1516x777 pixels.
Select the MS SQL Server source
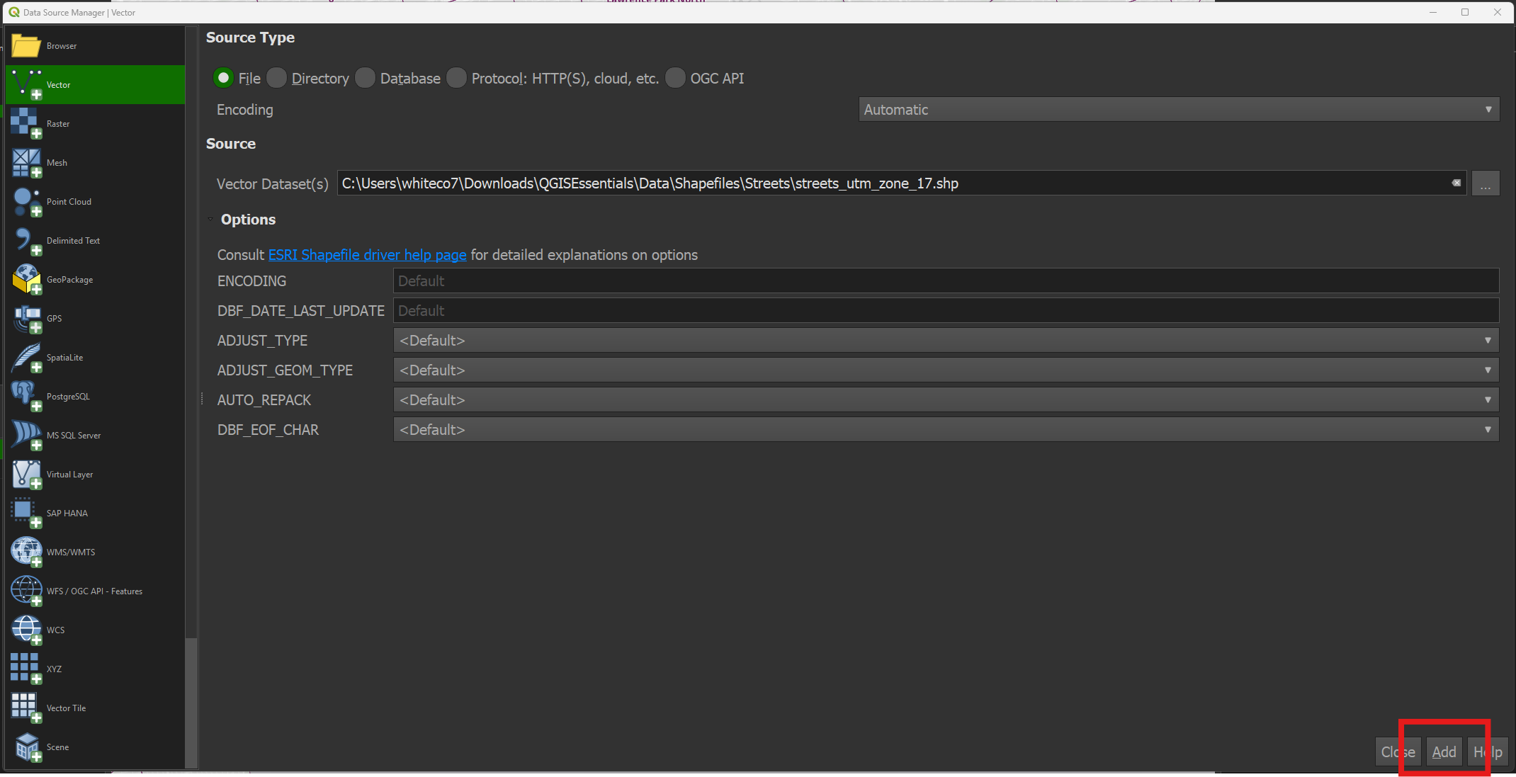click(x=95, y=436)
